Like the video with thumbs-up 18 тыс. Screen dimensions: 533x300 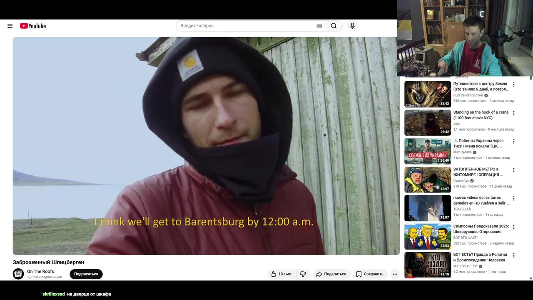point(281,274)
